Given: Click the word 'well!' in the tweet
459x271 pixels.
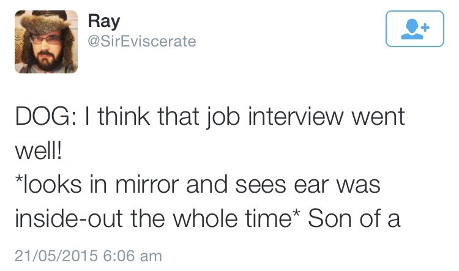Looking at the screenshot, I should [x=38, y=150].
